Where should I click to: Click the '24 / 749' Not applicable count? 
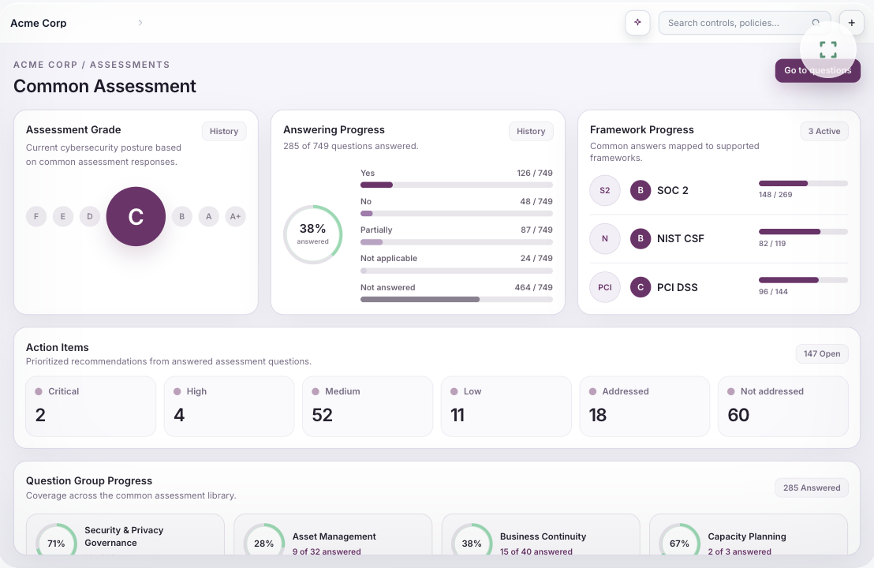[536, 258]
